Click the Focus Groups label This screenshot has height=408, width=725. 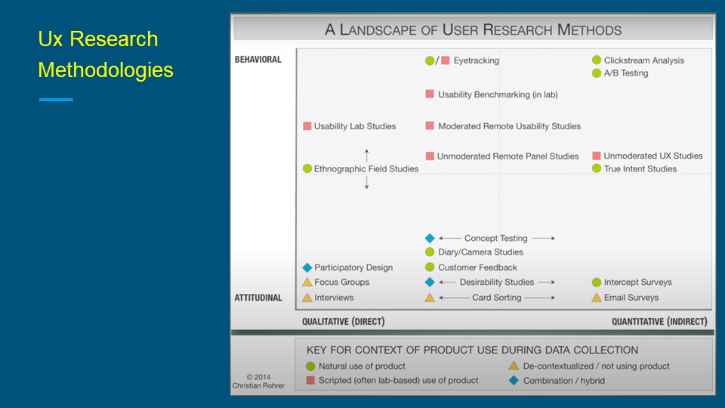pos(342,282)
